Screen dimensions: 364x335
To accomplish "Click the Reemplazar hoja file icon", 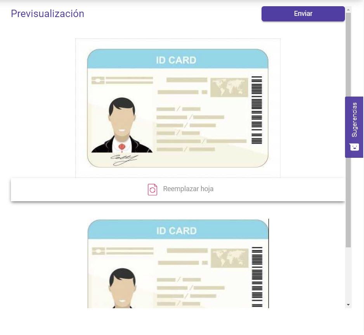I will (x=152, y=190).
